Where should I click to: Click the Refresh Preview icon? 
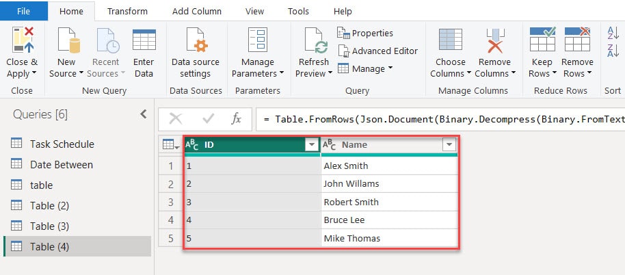[316, 40]
